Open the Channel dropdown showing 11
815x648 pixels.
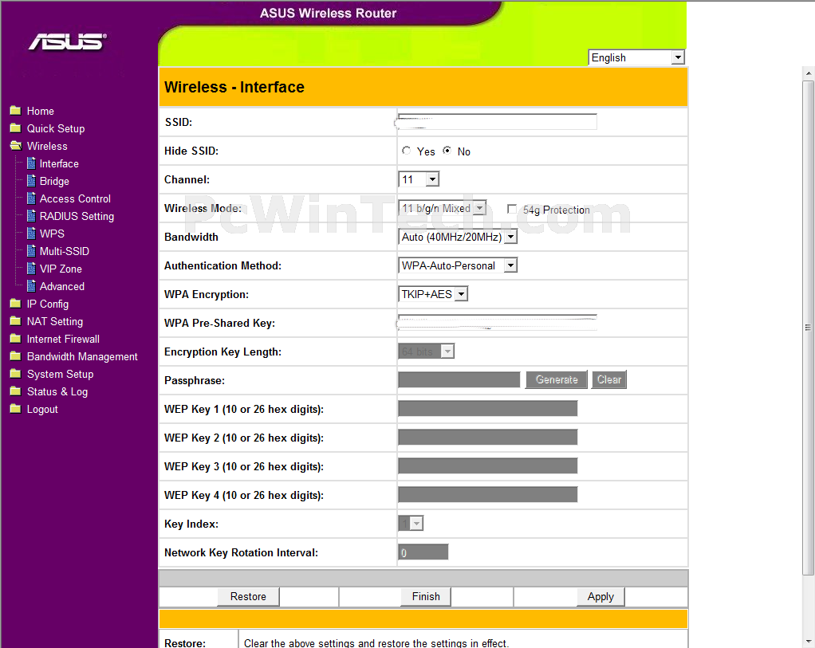pos(419,179)
